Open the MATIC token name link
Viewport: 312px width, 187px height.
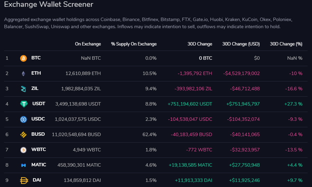39,165
